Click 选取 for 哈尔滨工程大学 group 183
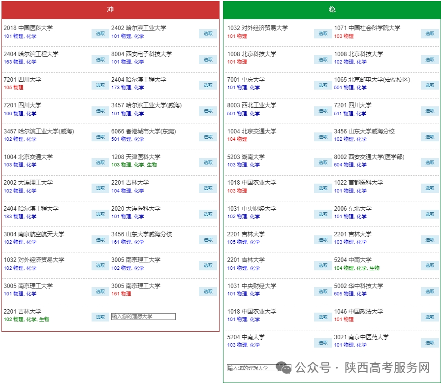Image resolution: width=444 pixels, height=385 pixels. tap(100, 214)
